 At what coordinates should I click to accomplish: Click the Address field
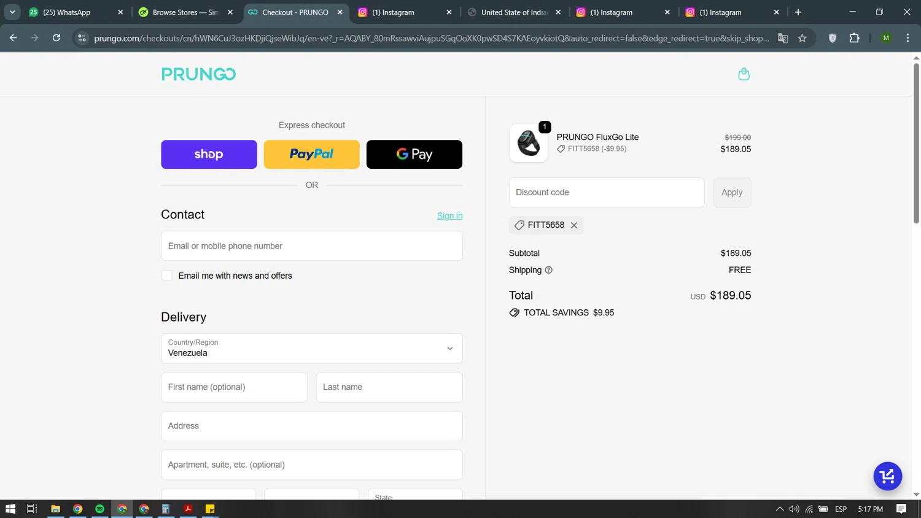click(x=311, y=426)
